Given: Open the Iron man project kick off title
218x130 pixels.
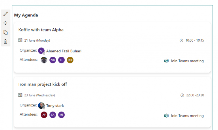Looking at the screenshot, I should (x=43, y=84).
